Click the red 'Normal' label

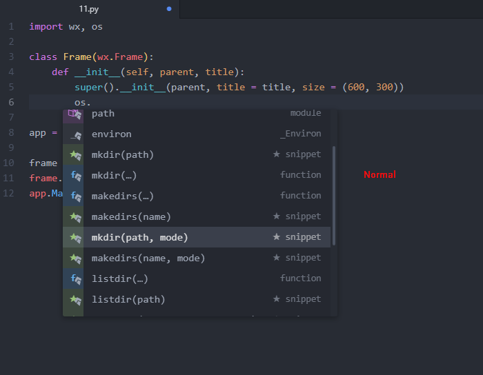379,174
